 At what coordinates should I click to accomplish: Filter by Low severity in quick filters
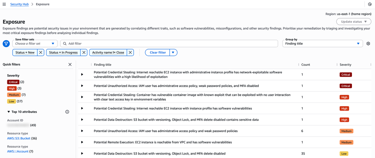tap(12, 101)
